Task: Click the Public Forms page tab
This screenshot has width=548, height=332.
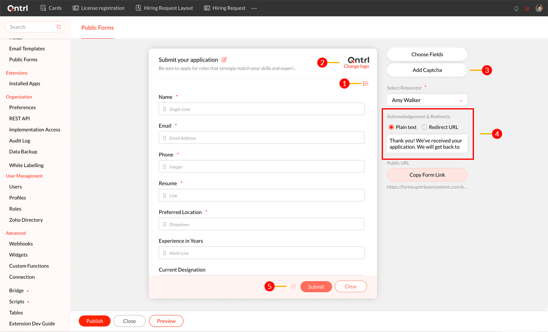Action: tap(97, 28)
